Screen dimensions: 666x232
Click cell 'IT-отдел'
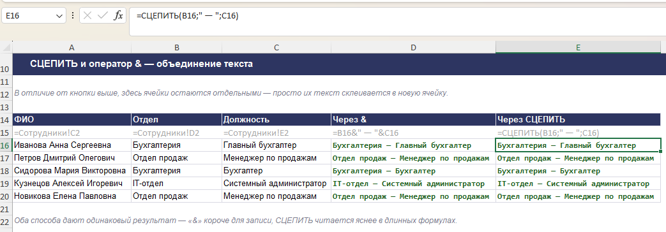pos(177,184)
